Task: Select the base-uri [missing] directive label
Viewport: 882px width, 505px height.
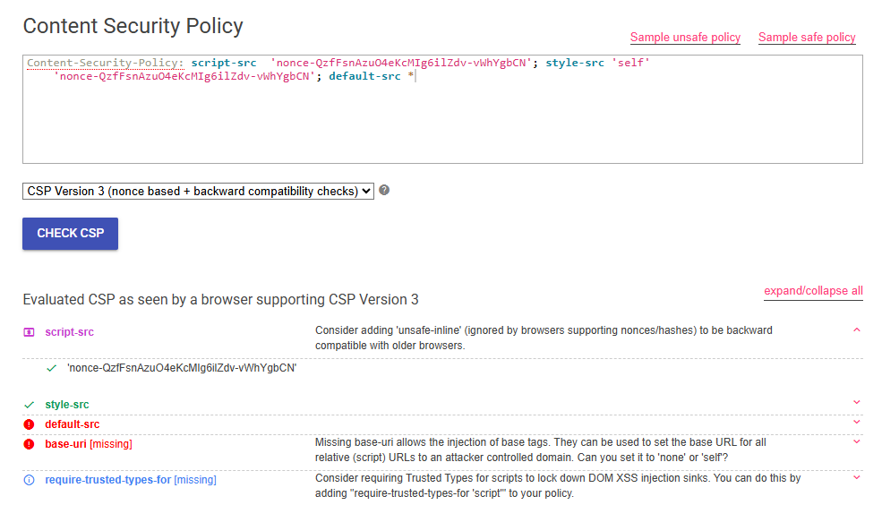Action: click(x=89, y=444)
